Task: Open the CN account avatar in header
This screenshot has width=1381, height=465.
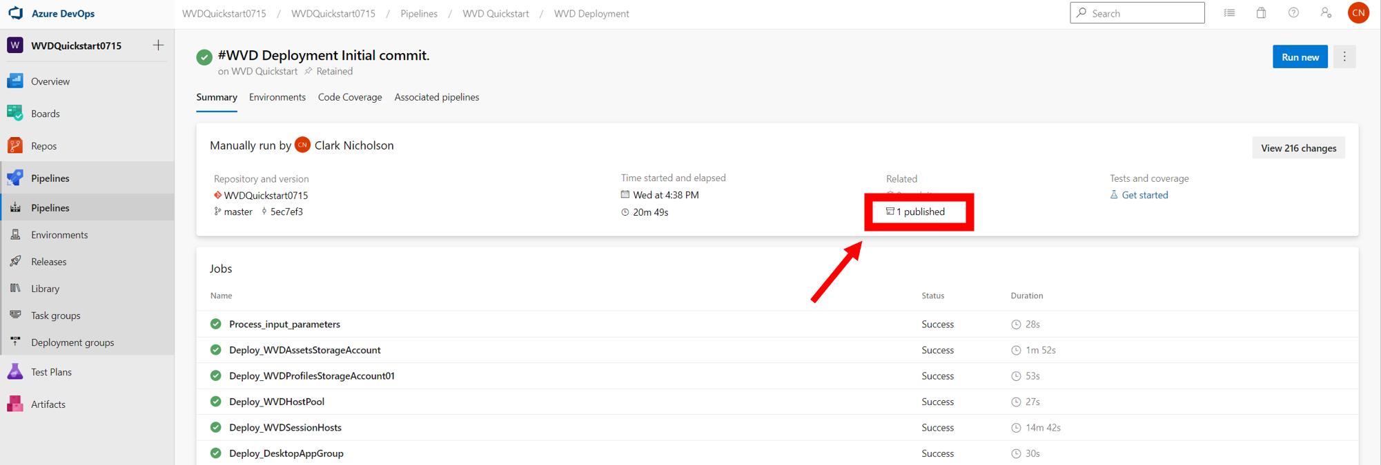Action: pos(1358,13)
